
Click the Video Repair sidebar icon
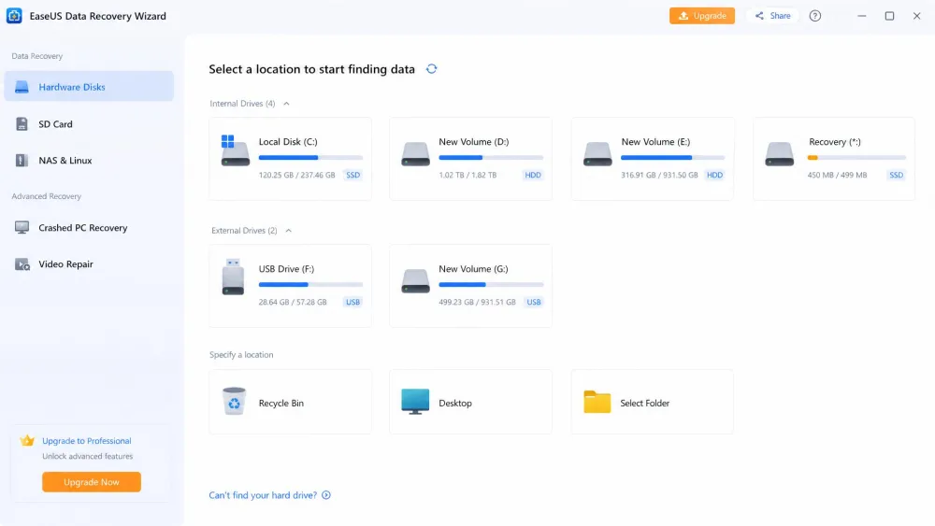click(22, 264)
